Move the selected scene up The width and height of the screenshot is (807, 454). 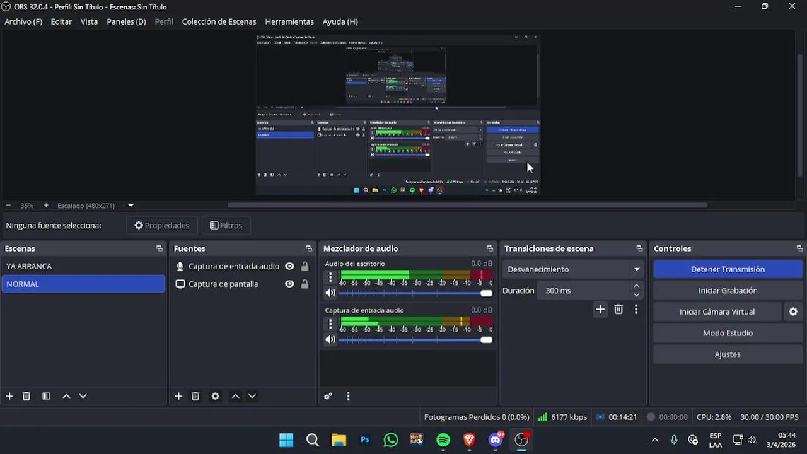pos(66,396)
